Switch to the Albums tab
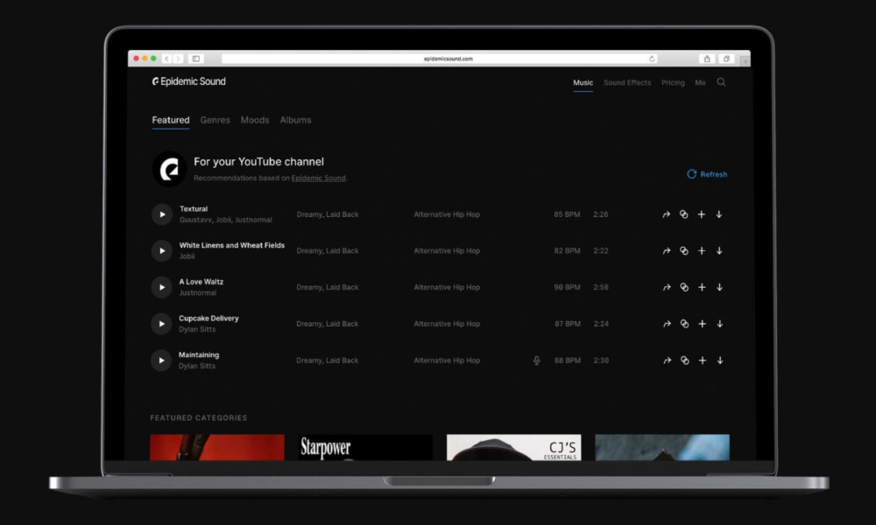876x525 pixels. point(295,120)
